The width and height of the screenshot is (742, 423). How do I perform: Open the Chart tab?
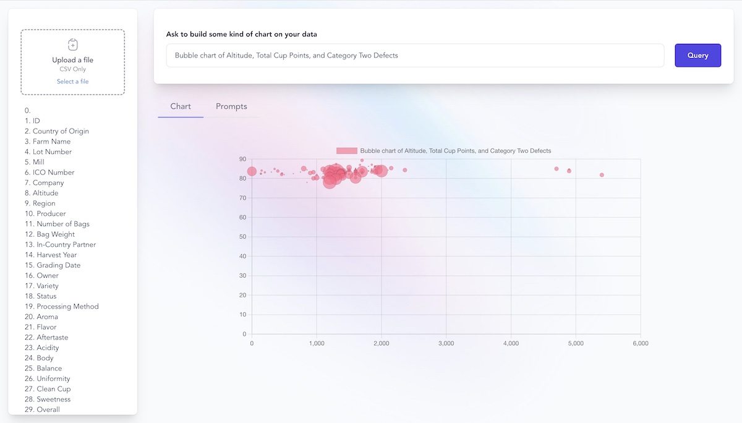click(181, 106)
